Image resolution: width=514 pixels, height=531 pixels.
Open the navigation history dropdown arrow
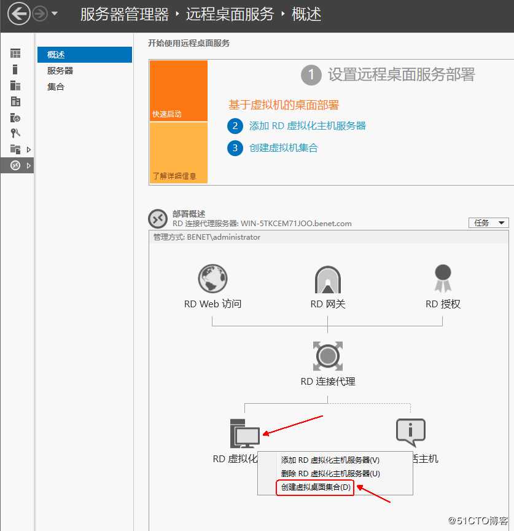click(55, 14)
